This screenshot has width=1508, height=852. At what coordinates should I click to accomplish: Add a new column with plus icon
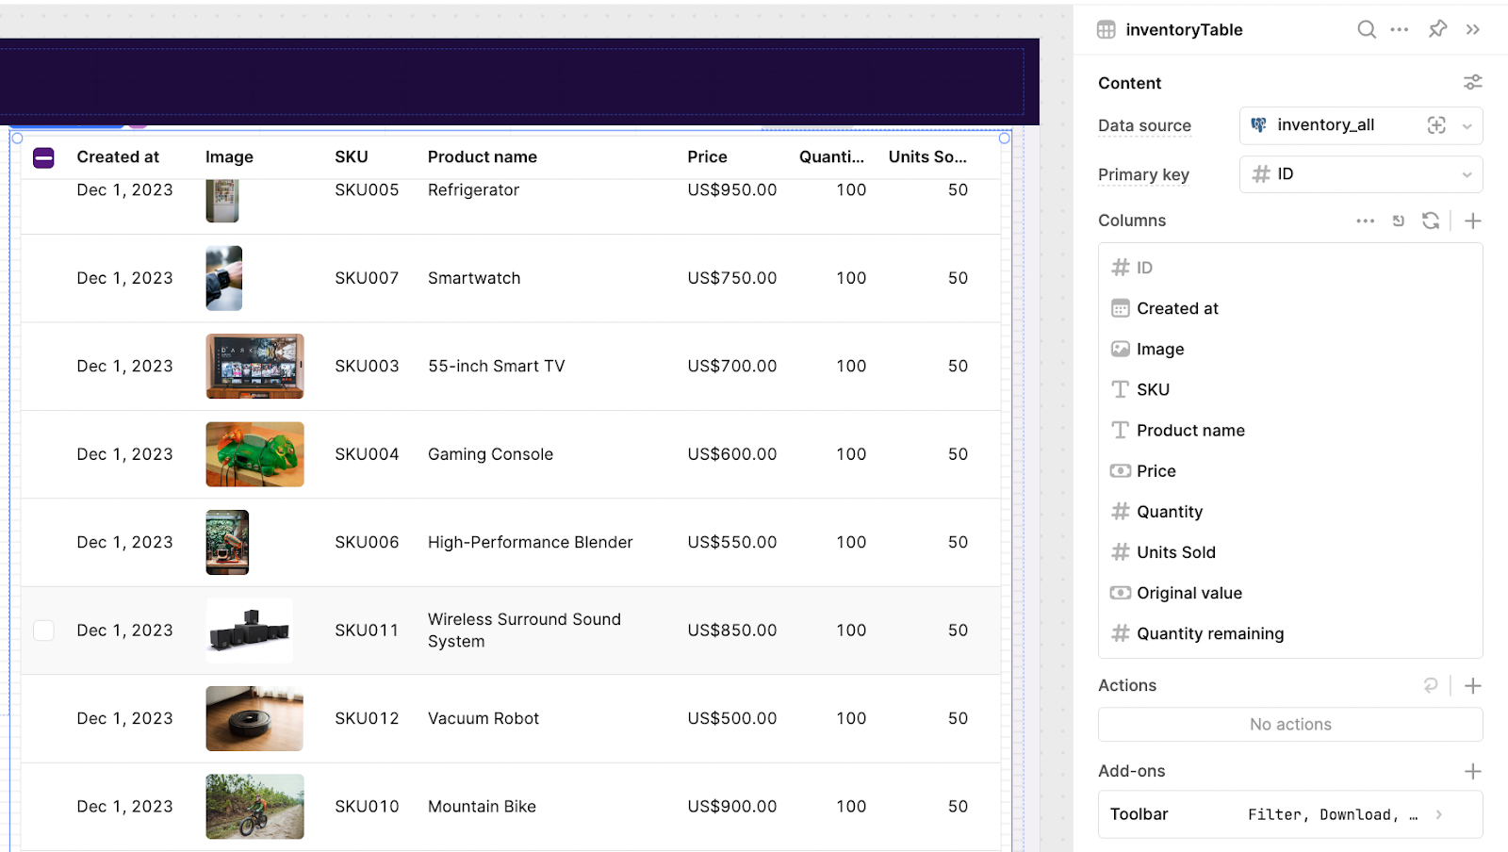click(x=1473, y=221)
